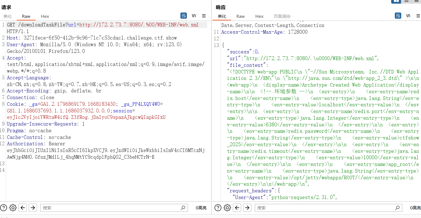Toggle show newline characters in request panel
The width and height of the screenshot is (421, 218).
click(194, 16)
